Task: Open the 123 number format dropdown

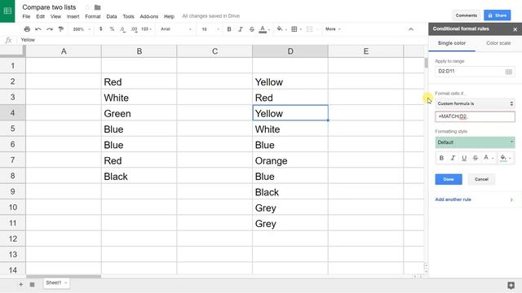Action: pos(146,29)
